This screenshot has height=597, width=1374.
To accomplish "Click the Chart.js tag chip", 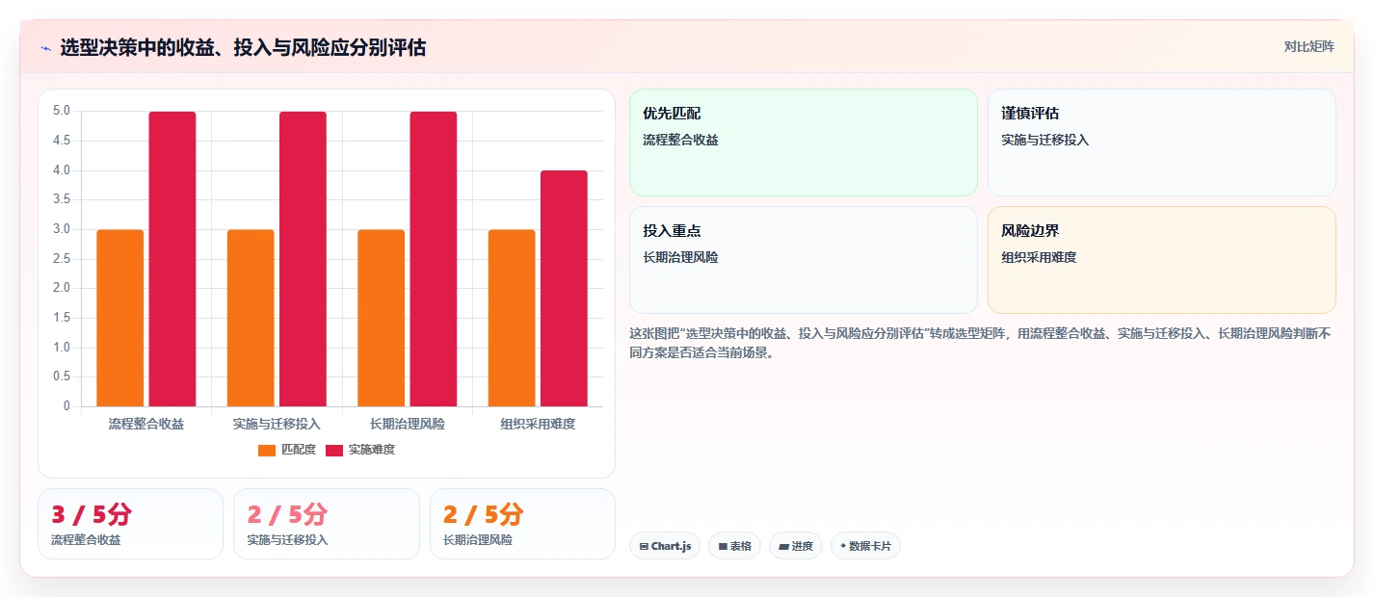I will coord(665,546).
